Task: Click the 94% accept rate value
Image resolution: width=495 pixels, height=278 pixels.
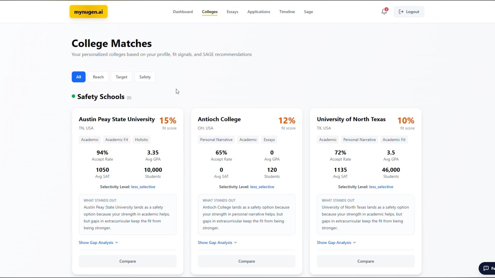Action: (102, 153)
